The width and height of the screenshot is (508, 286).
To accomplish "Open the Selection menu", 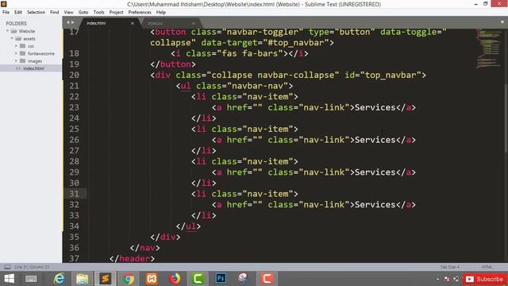I will 36,13.
